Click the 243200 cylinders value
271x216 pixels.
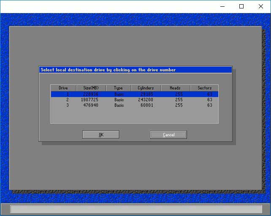click(146, 100)
